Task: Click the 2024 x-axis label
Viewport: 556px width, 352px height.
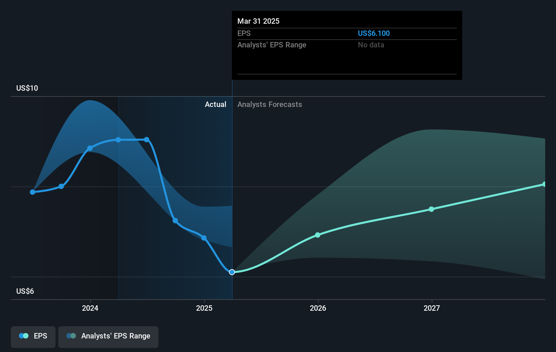Action: 90,308
